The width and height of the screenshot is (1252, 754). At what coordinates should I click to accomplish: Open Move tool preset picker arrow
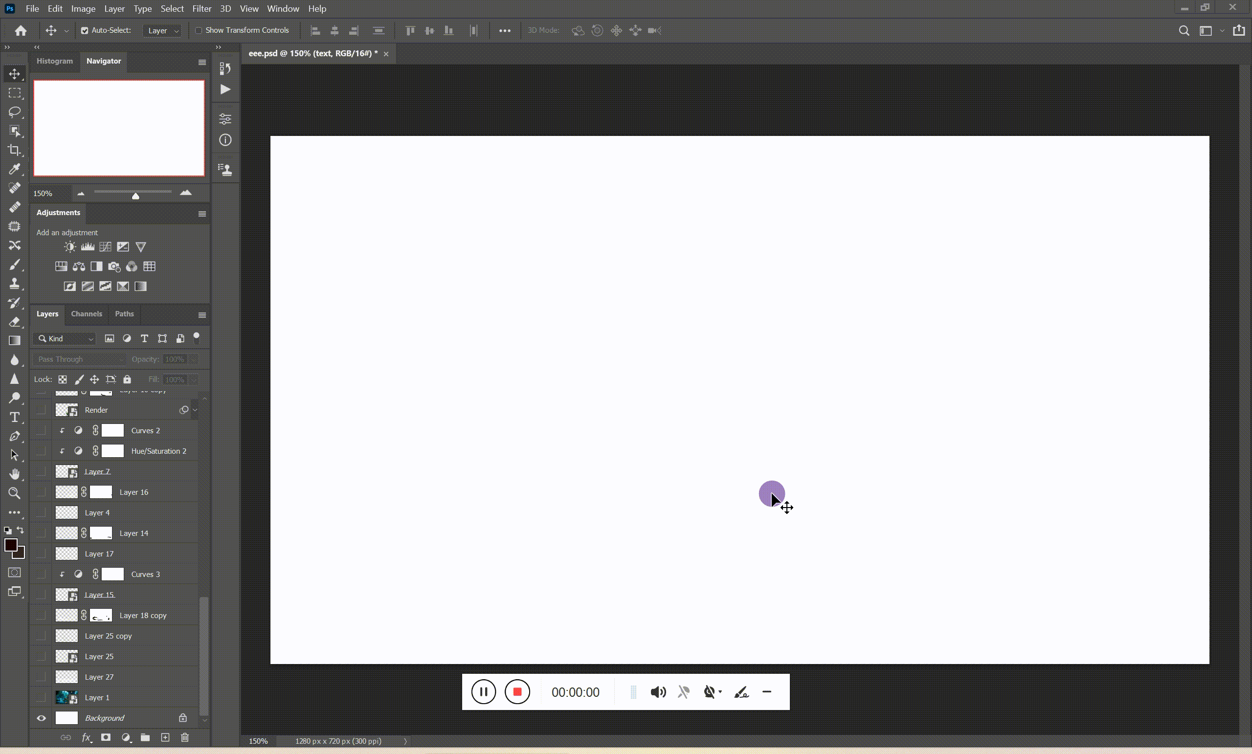[67, 30]
